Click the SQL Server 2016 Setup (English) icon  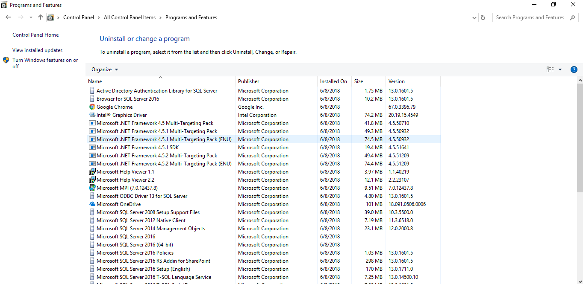point(92,269)
